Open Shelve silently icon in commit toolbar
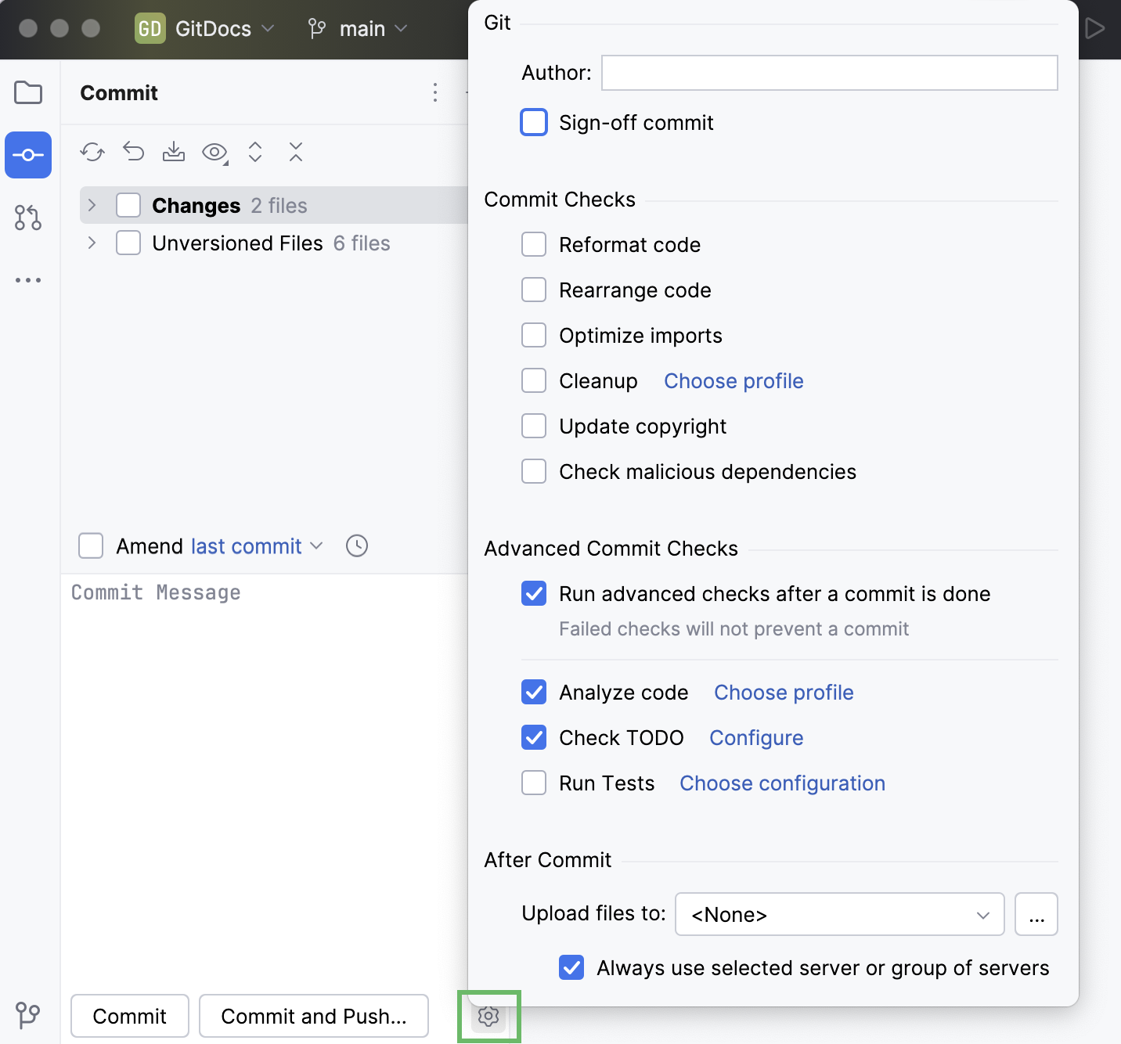 174,153
